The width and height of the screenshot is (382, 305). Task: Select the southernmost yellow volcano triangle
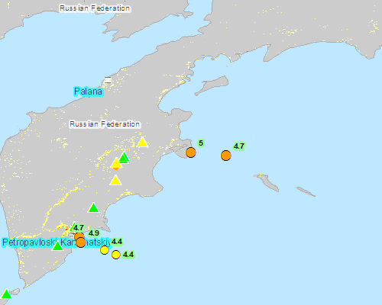(115, 181)
